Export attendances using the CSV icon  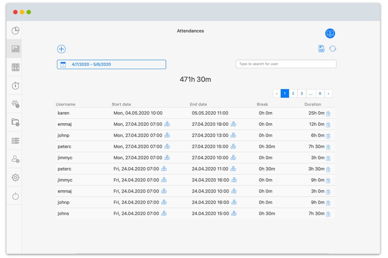coord(321,48)
